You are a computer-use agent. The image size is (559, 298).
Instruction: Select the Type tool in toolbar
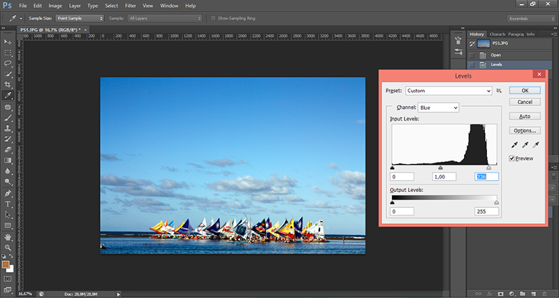pyautogui.click(x=8, y=204)
